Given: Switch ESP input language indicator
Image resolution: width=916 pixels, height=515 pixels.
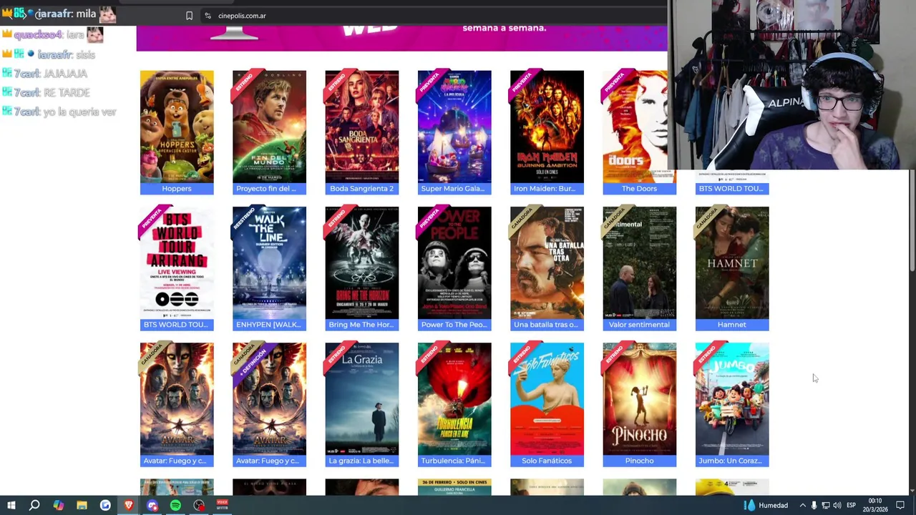Looking at the screenshot, I should pyautogui.click(x=851, y=506).
